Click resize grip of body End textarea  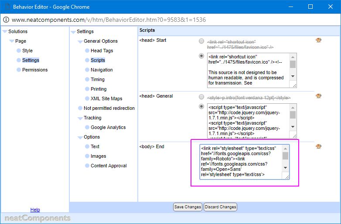(287, 177)
